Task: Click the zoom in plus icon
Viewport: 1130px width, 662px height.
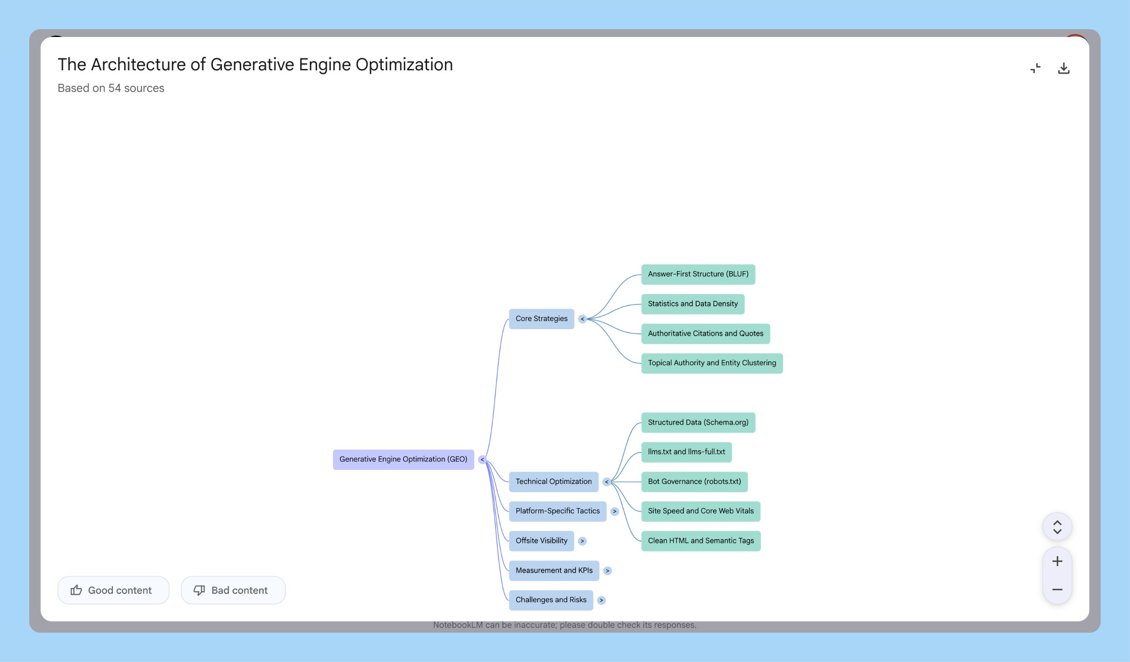Action: tap(1057, 561)
